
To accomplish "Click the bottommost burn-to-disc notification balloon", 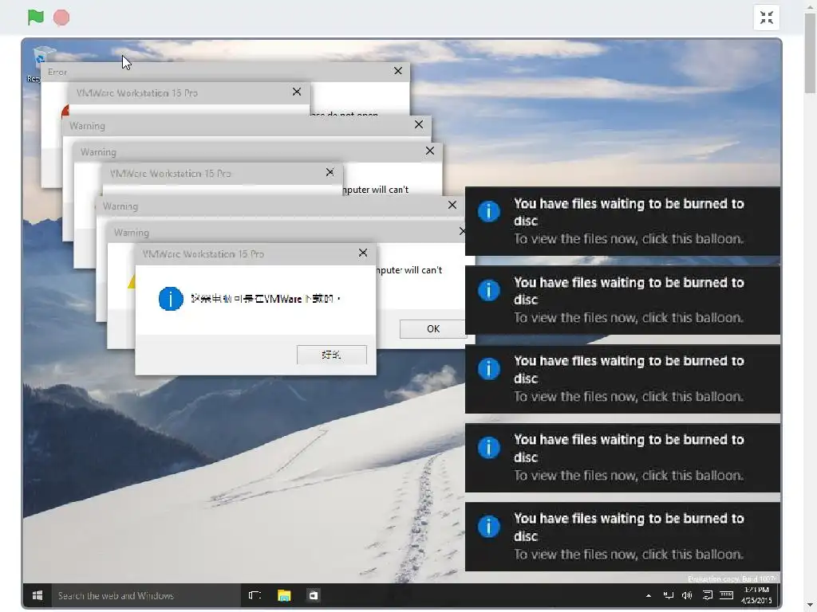I will [x=622, y=536].
